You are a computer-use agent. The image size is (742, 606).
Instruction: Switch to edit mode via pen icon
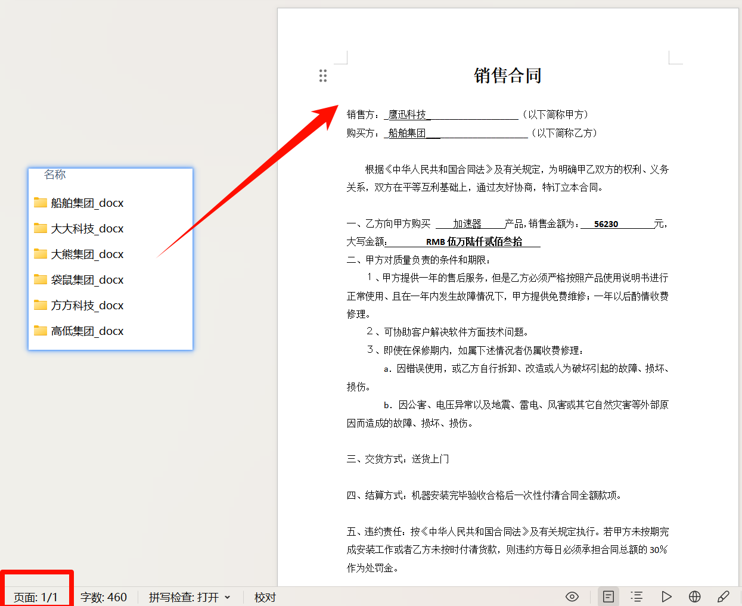(x=724, y=596)
